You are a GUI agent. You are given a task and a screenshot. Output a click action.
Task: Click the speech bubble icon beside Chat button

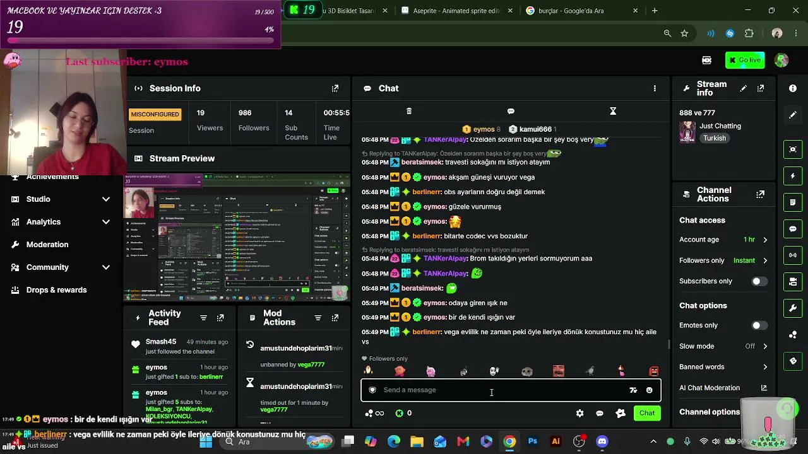pyautogui.click(x=600, y=414)
